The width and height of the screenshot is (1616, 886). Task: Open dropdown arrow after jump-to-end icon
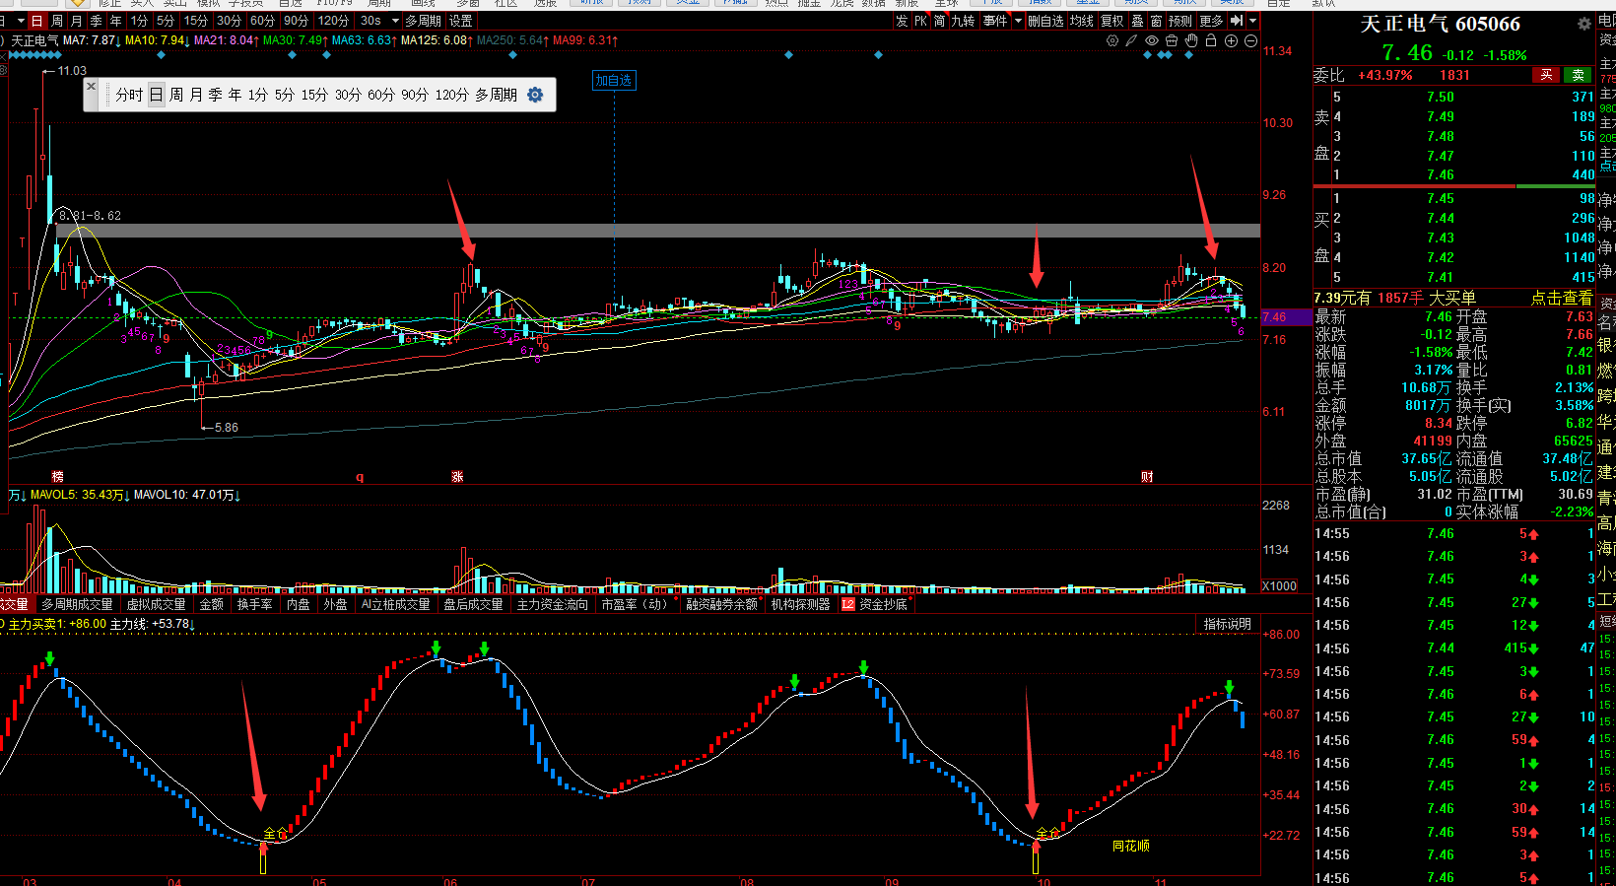tap(1252, 21)
